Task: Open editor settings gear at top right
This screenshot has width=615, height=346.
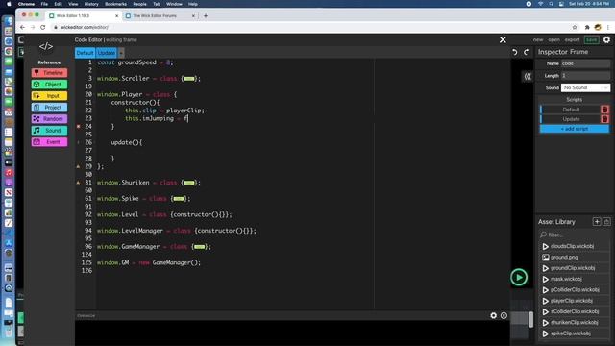Action: click(606, 39)
